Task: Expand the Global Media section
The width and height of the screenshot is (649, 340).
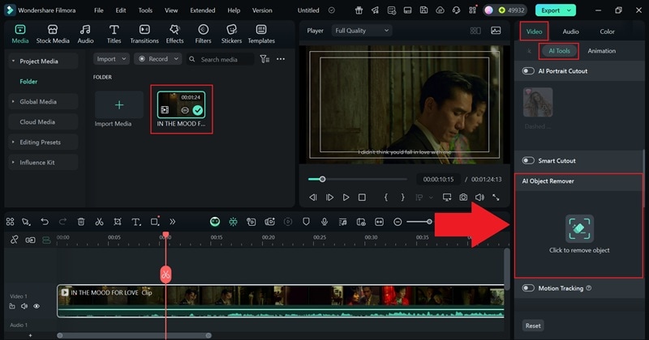Action: click(x=13, y=102)
